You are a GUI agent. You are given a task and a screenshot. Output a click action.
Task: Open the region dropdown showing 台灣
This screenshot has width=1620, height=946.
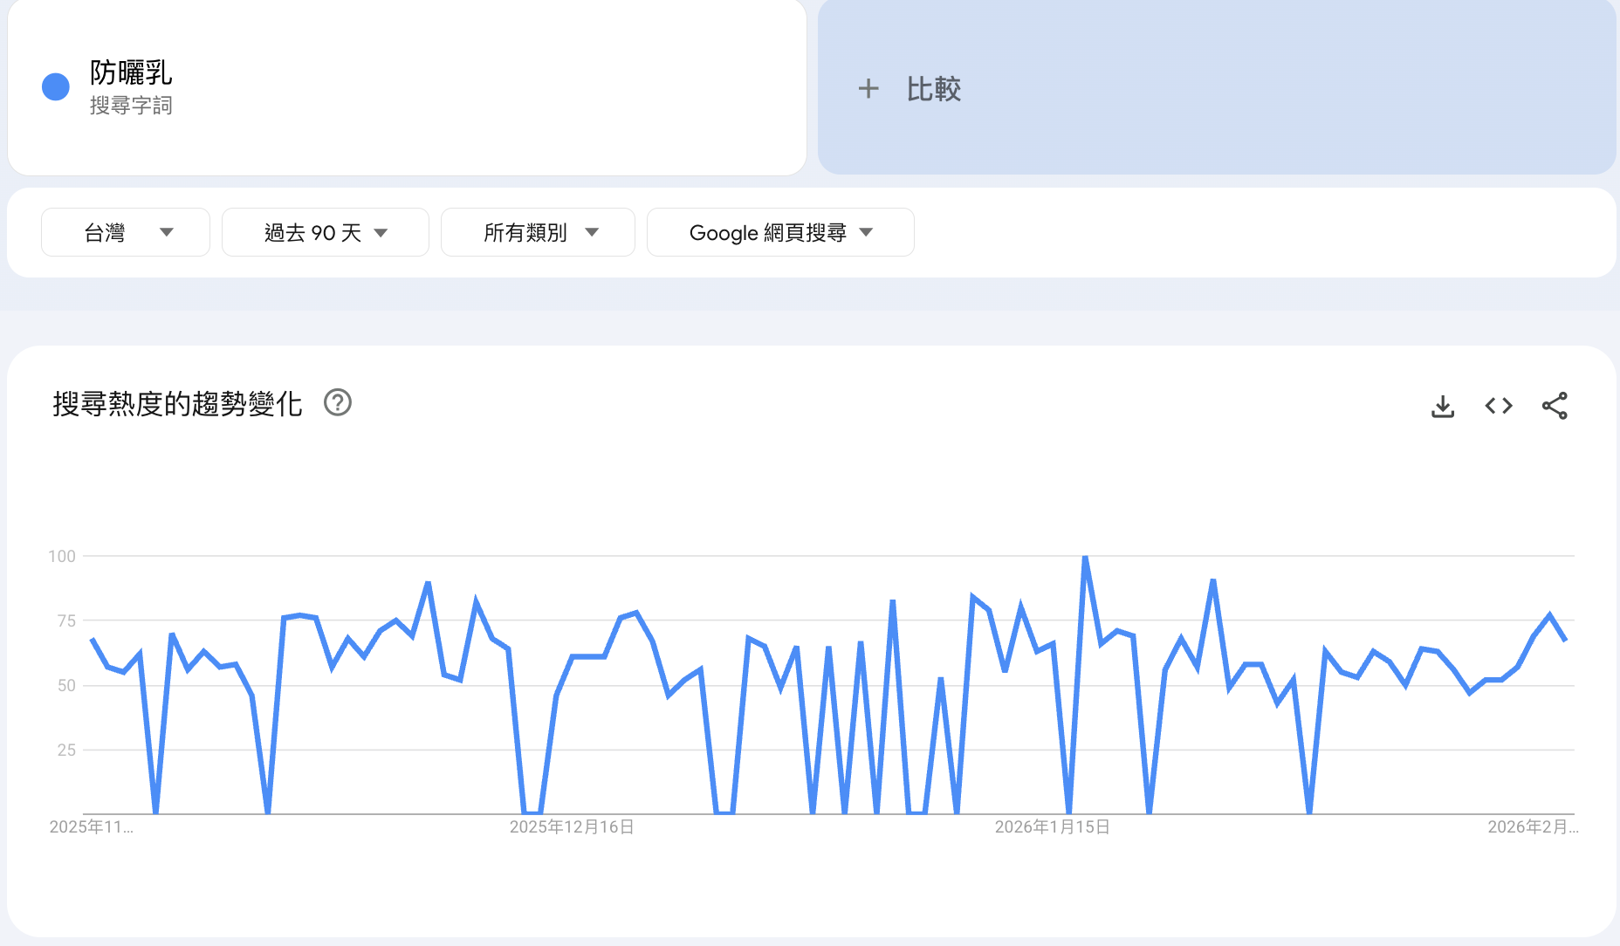pyautogui.click(x=125, y=232)
